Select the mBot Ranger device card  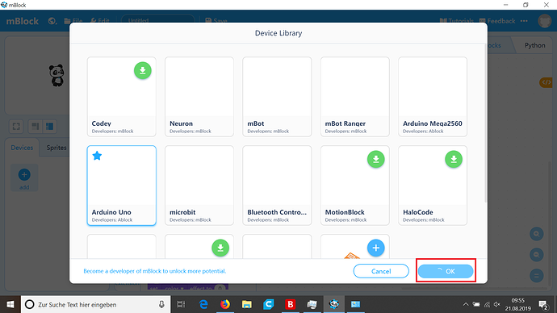[355, 97]
